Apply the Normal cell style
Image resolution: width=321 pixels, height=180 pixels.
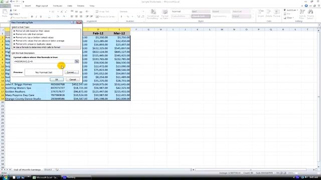[181, 11]
